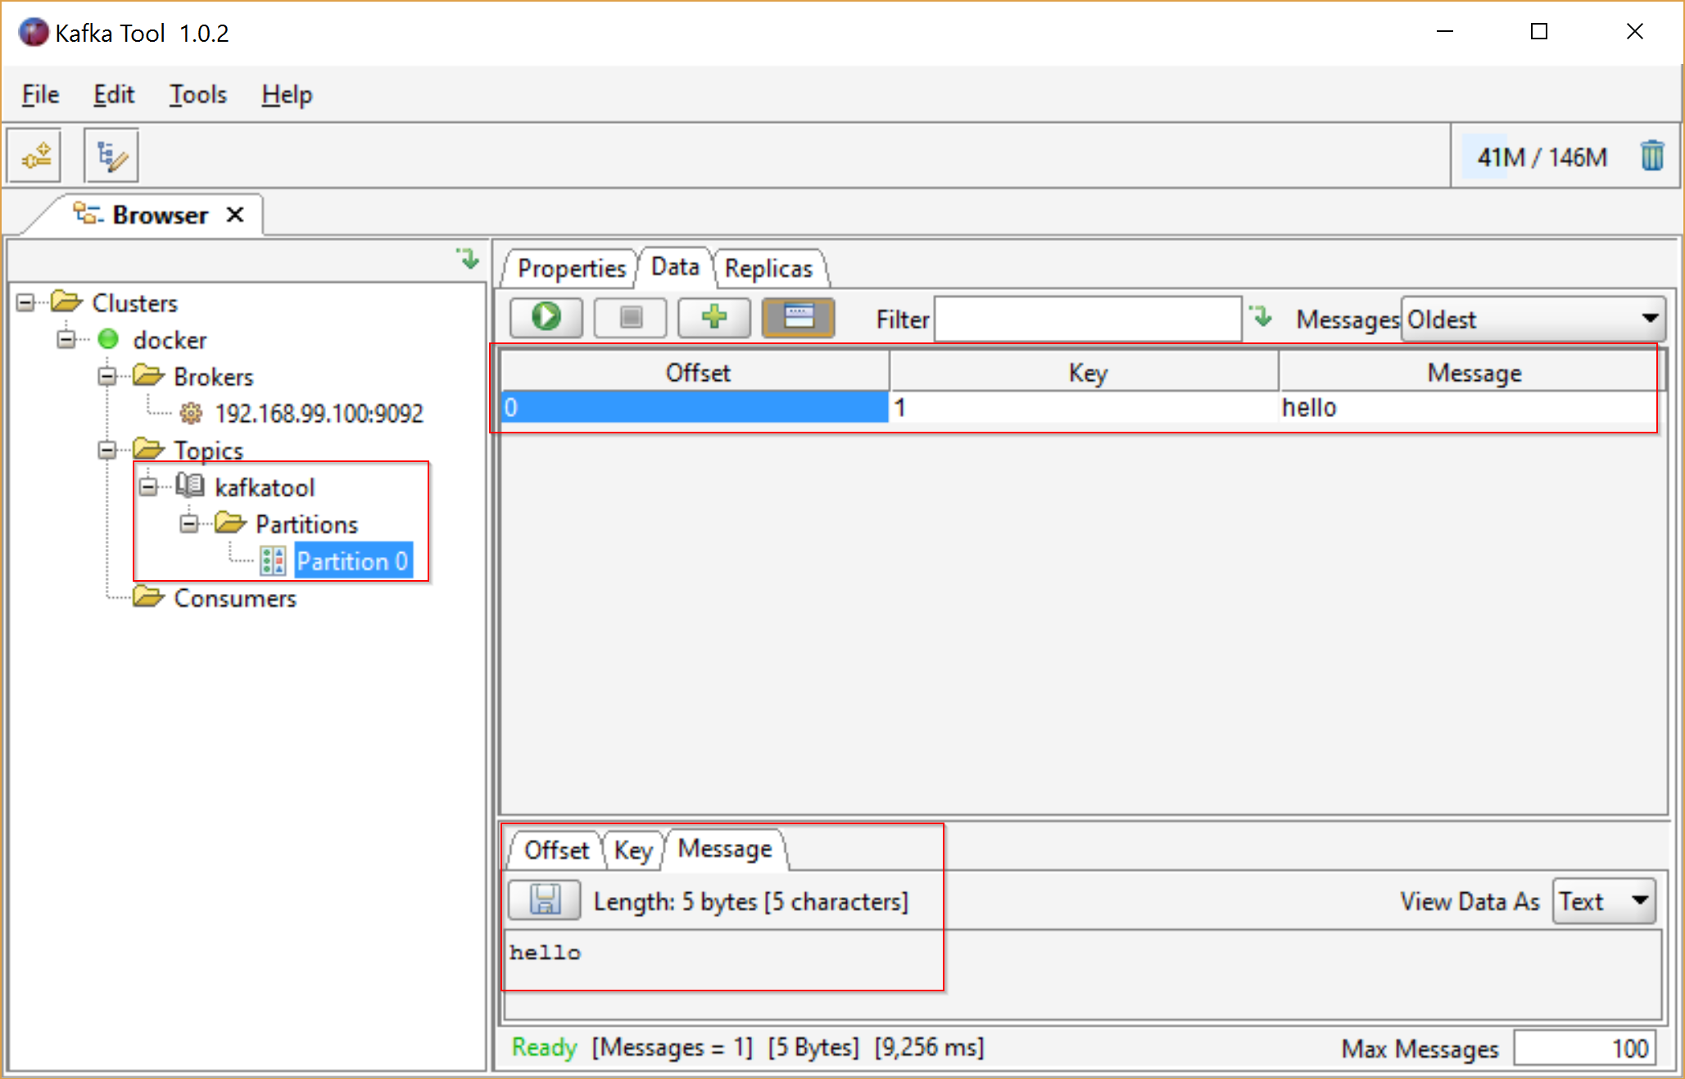The height and width of the screenshot is (1079, 1685).
Task: Click the stop retrieval button
Action: pos(631,317)
